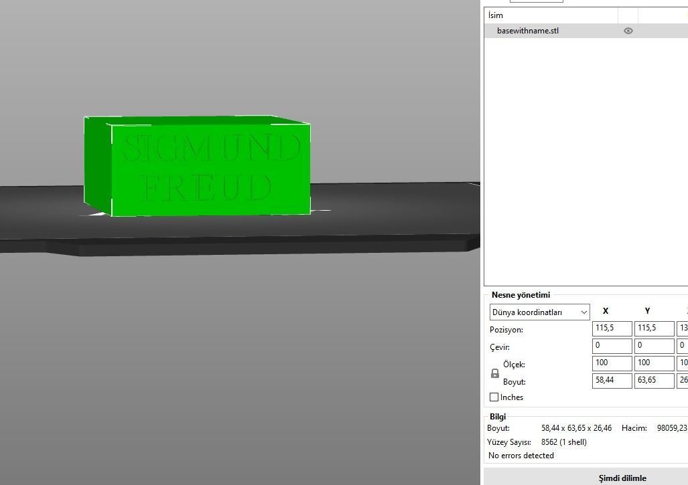Click the Boyut X field 58,44
Screen dimensions: 688x485
point(612,381)
